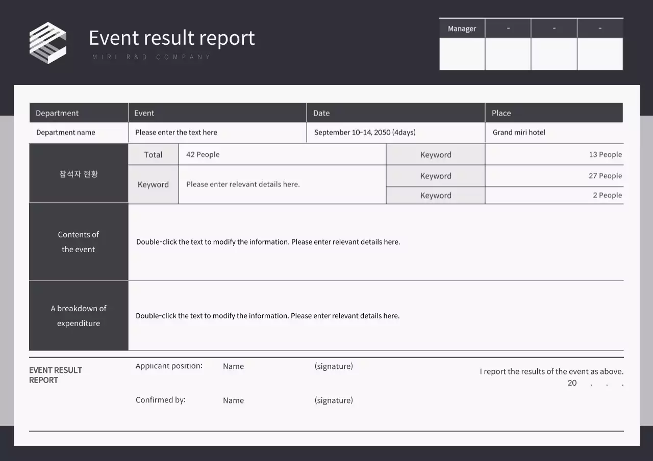Viewport: 653px width, 461px height.
Task: Click the Confirmed by signature area
Action: click(x=334, y=400)
